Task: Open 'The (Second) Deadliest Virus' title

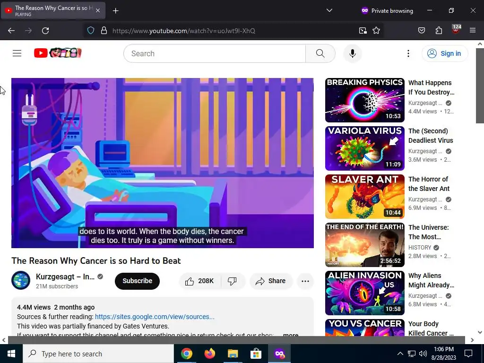Action: (x=431, y=136)
